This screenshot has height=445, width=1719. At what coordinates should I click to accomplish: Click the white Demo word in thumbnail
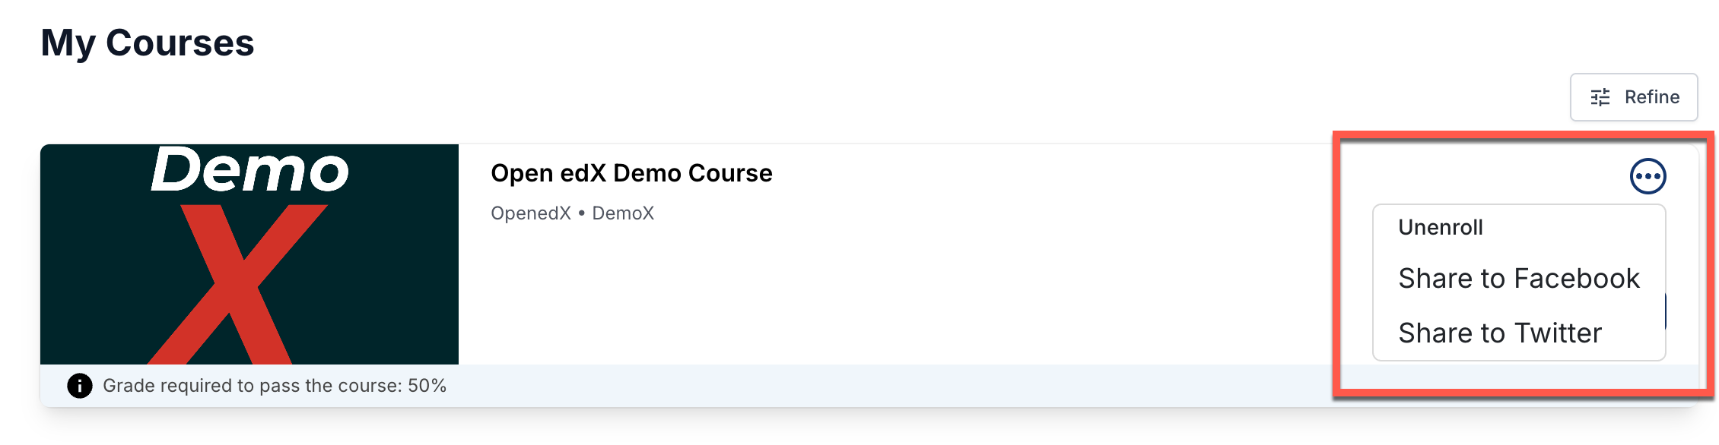pyautogui.click(x=249, y=170)
